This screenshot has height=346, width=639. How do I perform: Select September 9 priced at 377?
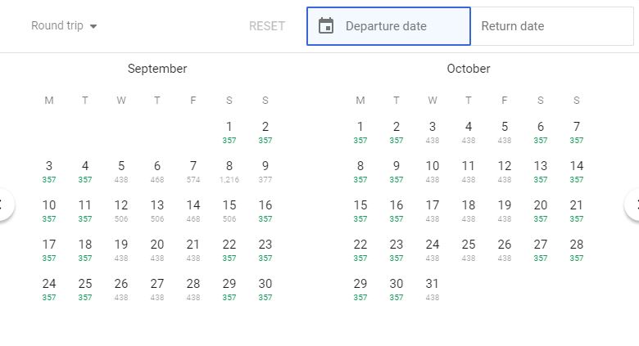coord(265,170)
